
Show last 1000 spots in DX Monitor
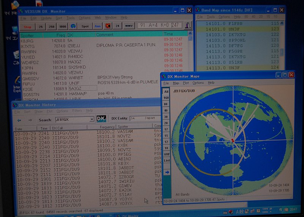(x=63, y=26)
